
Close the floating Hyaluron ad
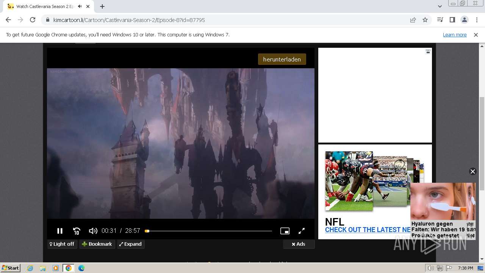[x=472, y=171]
